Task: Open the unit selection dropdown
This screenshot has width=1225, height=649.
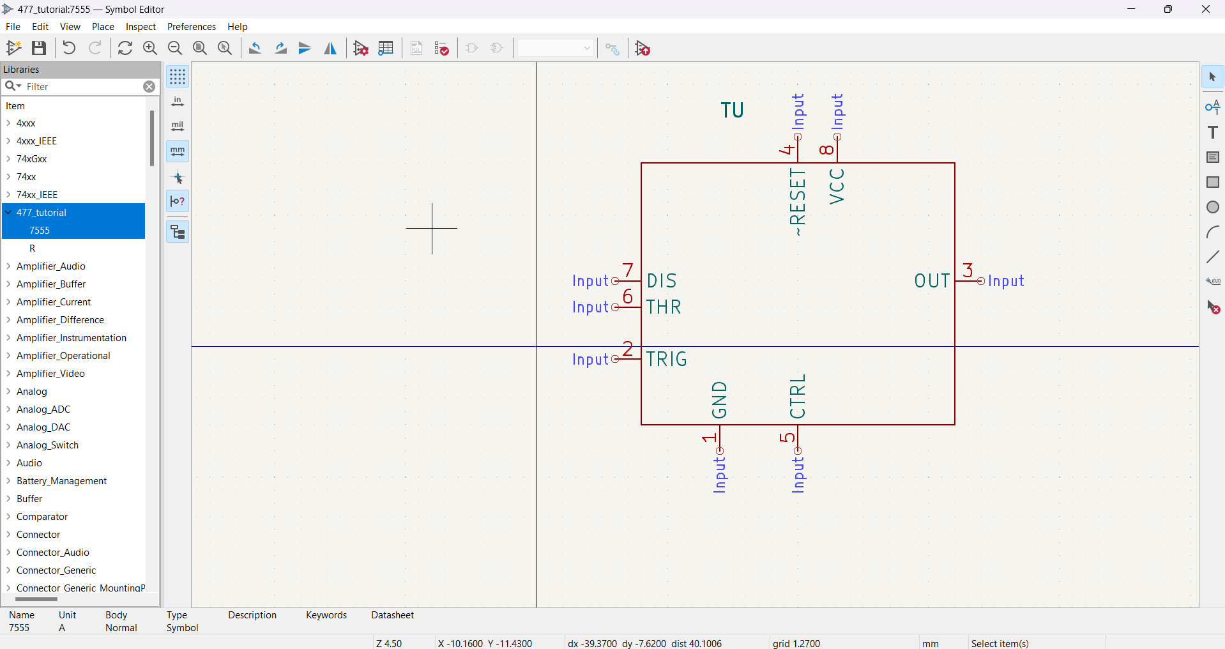Action: [555, 48]
